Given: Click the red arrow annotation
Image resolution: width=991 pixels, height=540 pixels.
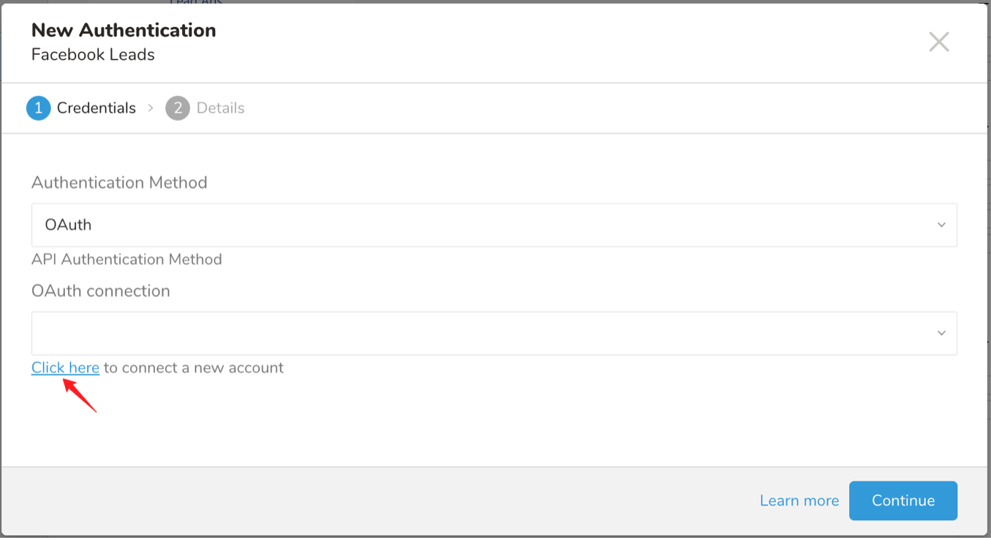Looking at the screenshot, I should click(80, 395).
